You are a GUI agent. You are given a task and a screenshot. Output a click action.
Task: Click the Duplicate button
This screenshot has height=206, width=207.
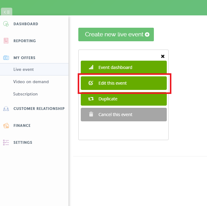point(124,99)
